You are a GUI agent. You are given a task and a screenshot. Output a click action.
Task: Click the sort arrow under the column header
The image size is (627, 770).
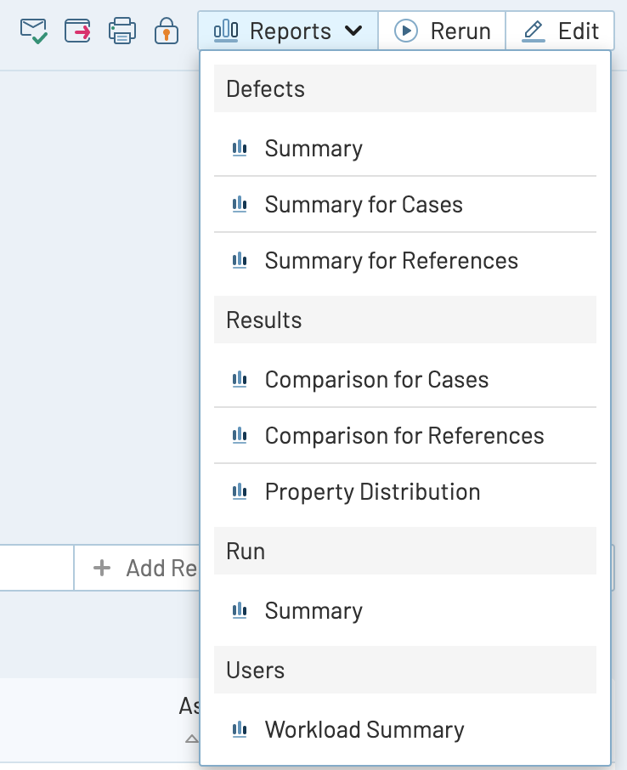coord(192,739)
